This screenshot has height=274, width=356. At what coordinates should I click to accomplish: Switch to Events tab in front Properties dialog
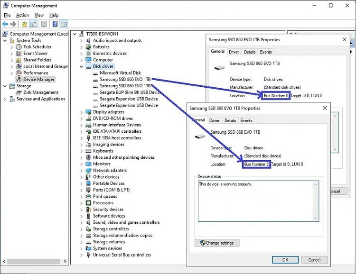(x=246, y=120)
